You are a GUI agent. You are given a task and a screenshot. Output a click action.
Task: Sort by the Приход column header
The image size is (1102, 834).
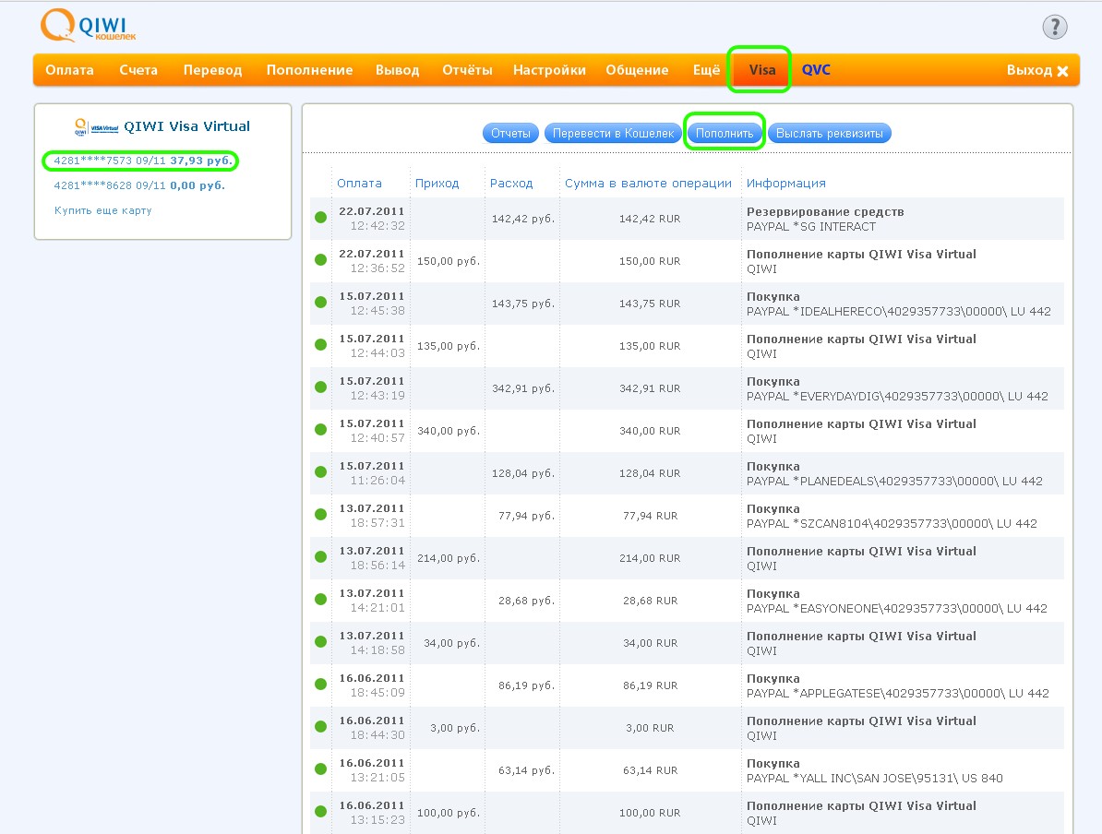(x=437, y=183)
